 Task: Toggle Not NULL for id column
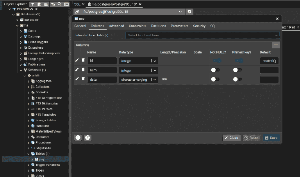218,61
